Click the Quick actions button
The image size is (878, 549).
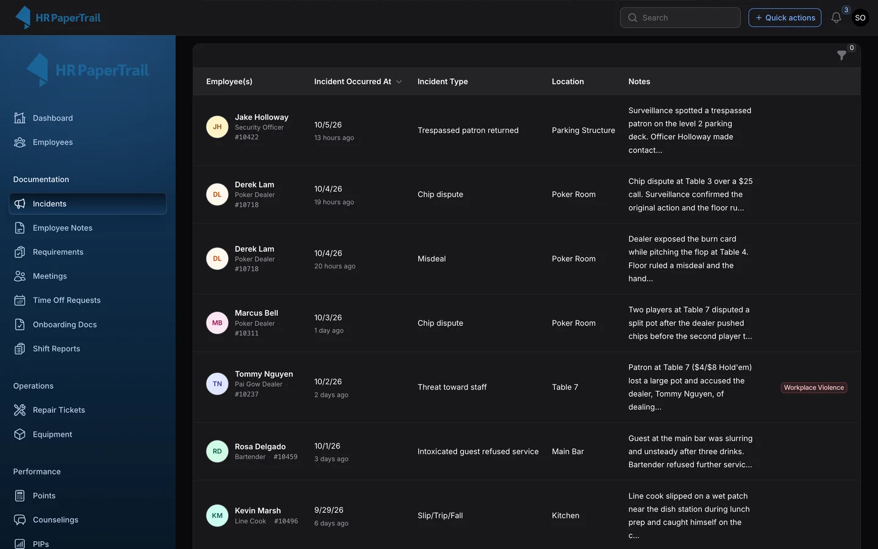[x=785, y=18]
